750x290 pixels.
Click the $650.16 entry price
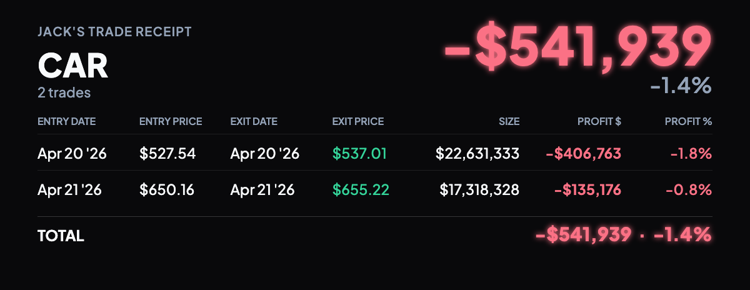tap(167, 189)
